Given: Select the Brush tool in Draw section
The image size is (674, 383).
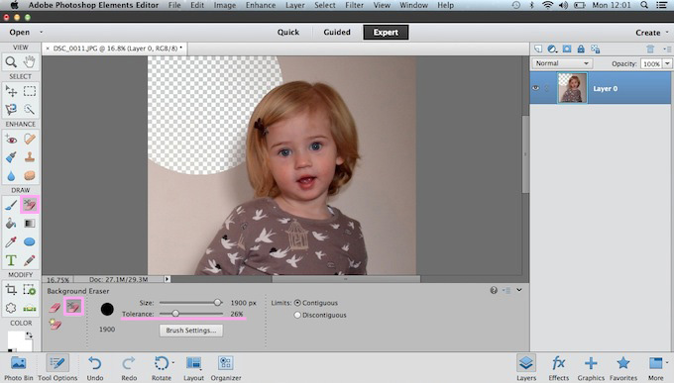Looking at the screenshot, I should click(11, 205).
